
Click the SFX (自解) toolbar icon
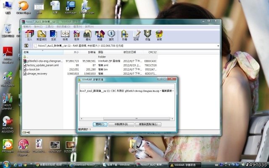tap(159, 35)
